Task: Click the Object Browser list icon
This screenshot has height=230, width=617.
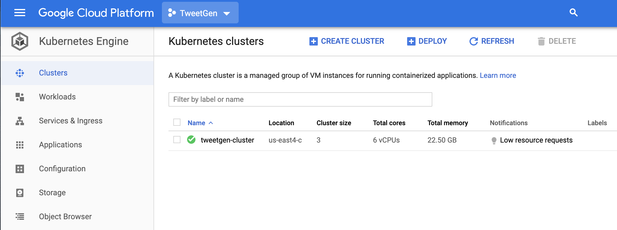Action: [20, 216]
